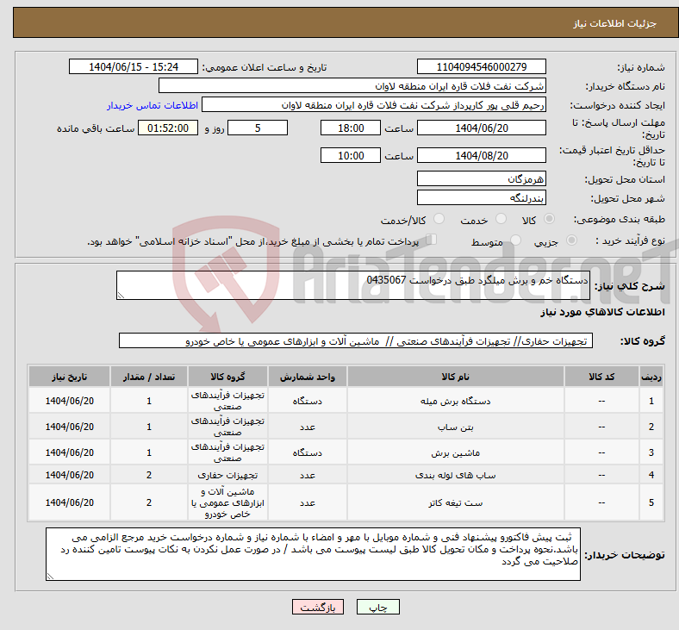Screen dimensions: 679x630
Task: Click the نام کالا column header
Action: (x=456, y=377)
